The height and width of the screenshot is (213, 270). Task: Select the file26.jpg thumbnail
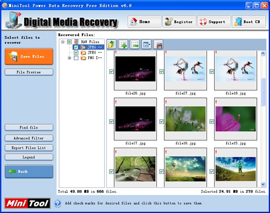point(135,69)
